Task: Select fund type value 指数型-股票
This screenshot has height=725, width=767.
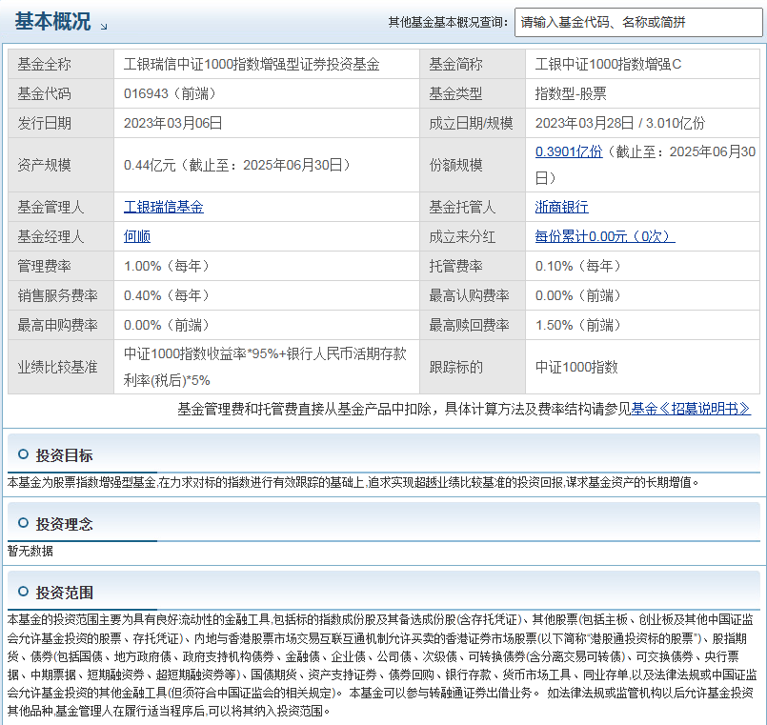Action: click(x=571, y=93)
